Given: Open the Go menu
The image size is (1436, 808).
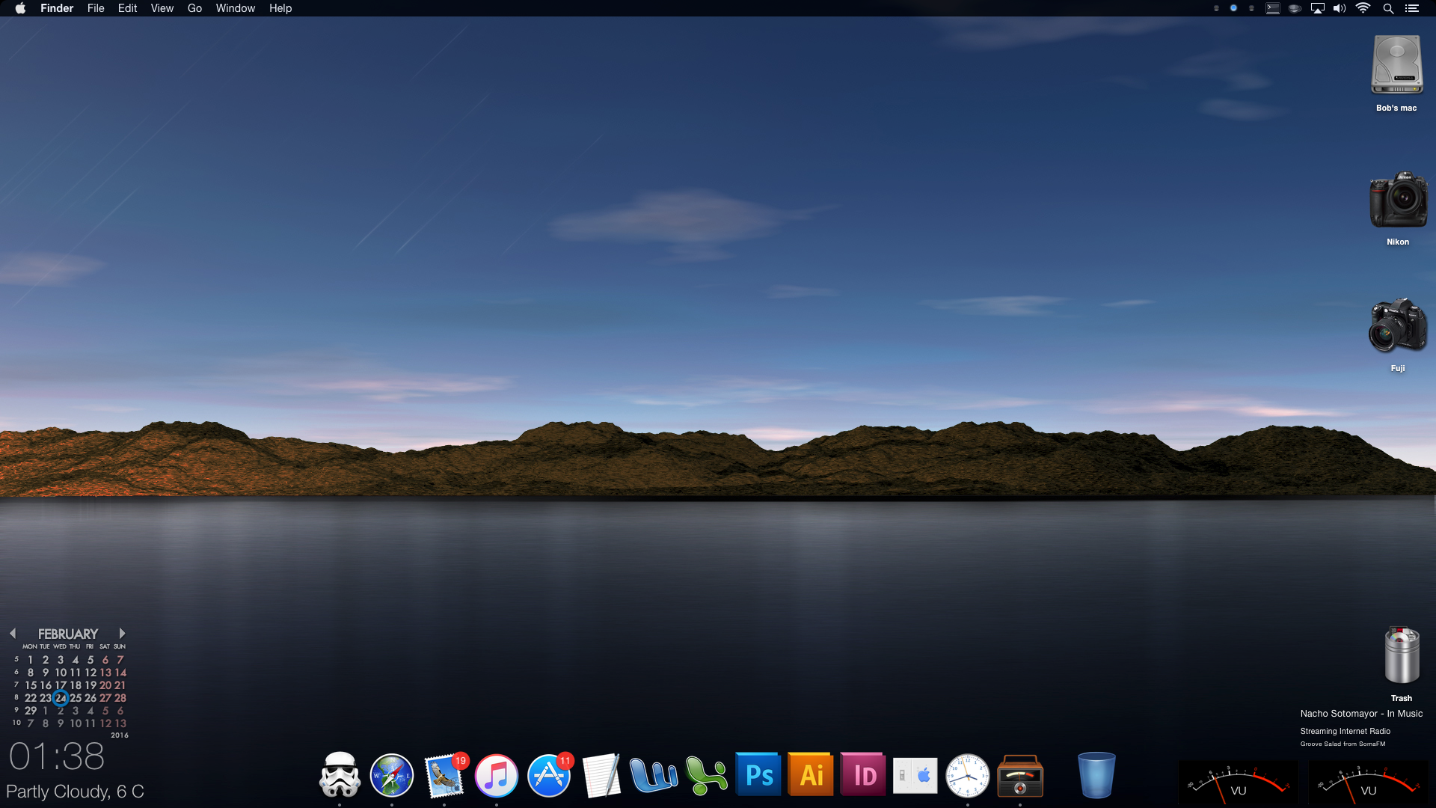Looking at the screenshot, I should [x=194, y=8].
